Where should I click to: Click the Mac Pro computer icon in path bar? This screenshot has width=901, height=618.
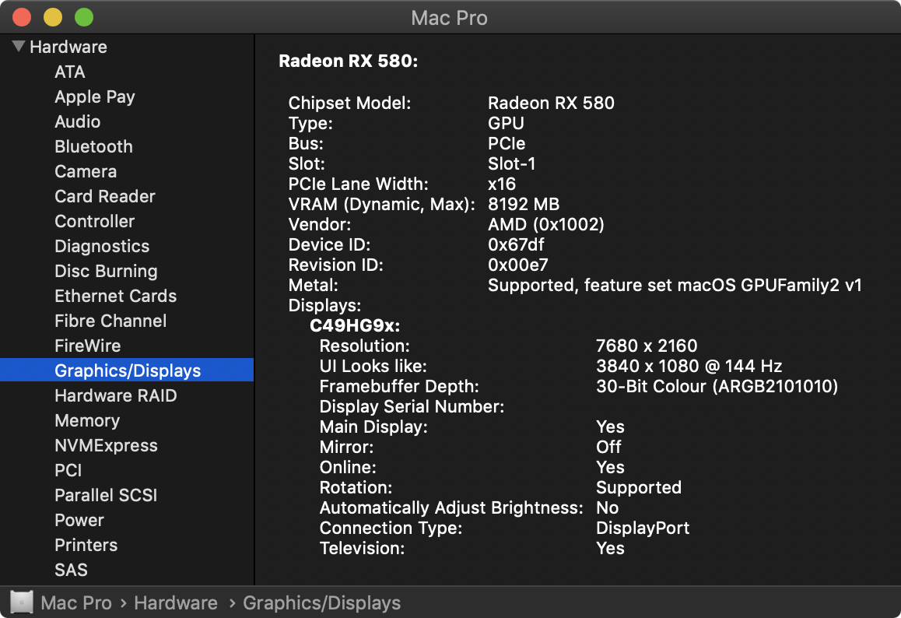point(22,602)
